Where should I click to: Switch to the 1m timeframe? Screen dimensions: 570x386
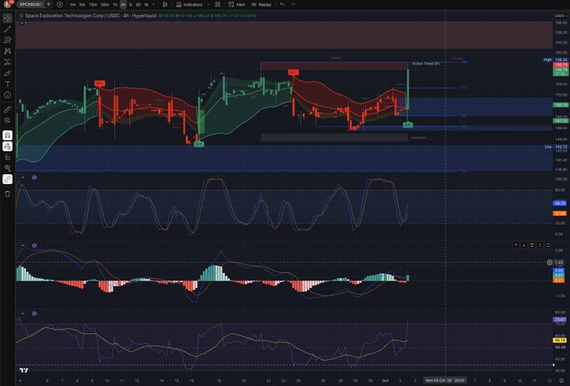click(73, 5)
